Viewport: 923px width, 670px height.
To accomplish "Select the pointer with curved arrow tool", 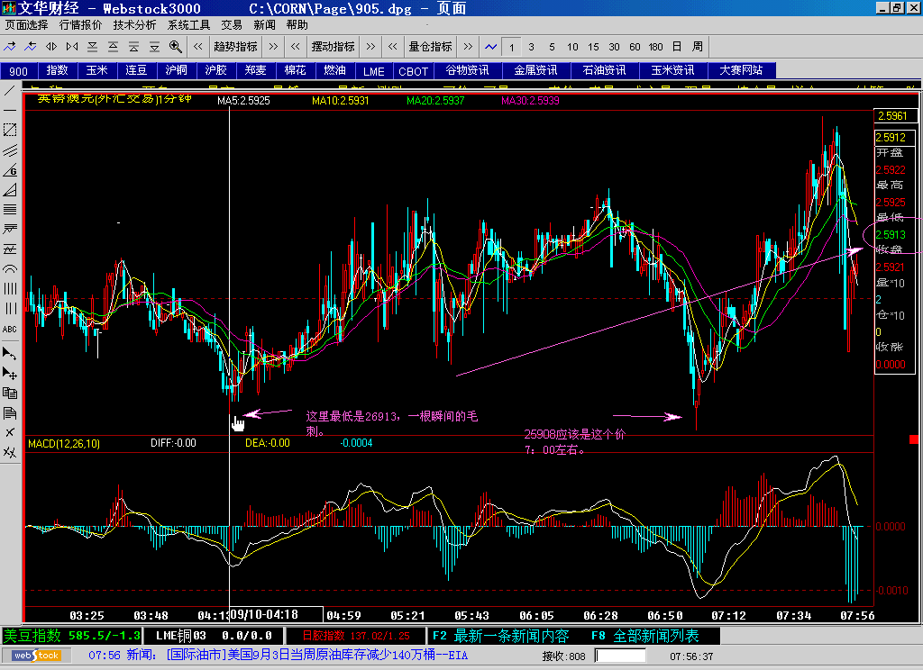I will [9, 354].
